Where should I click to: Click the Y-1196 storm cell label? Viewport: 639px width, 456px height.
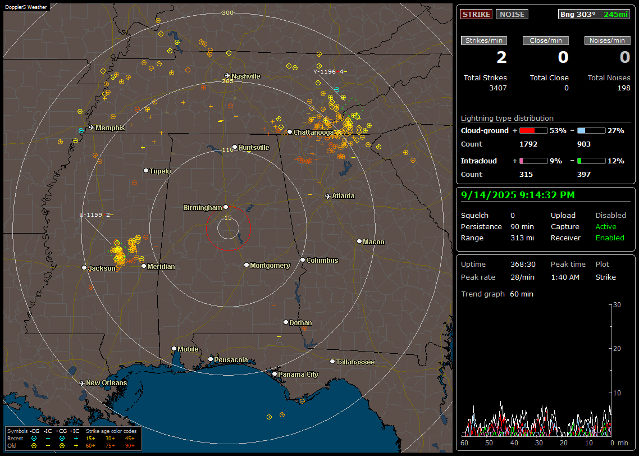coord(330,72)
